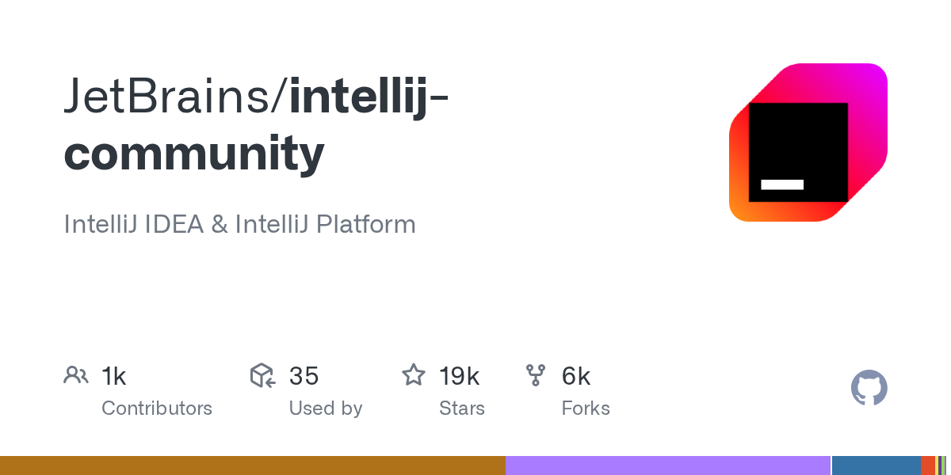Click the GitHub Octocat logo icon
The width and height of the screenshot is (951, 475).
point(869,388)
